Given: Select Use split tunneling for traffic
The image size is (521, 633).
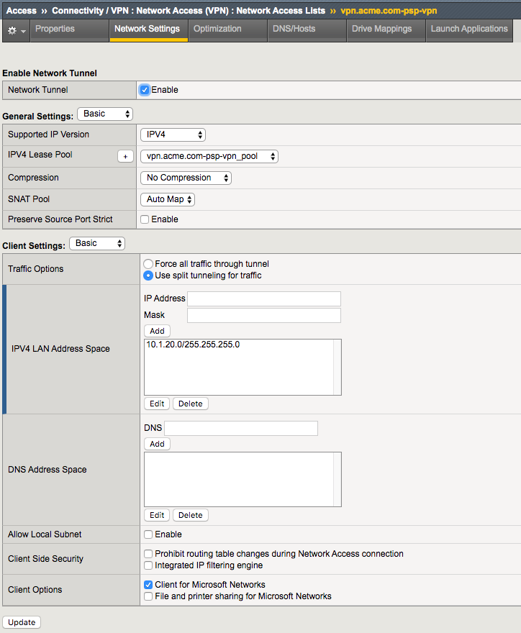Looking at the screenshot, I should (x=148, y=275).
